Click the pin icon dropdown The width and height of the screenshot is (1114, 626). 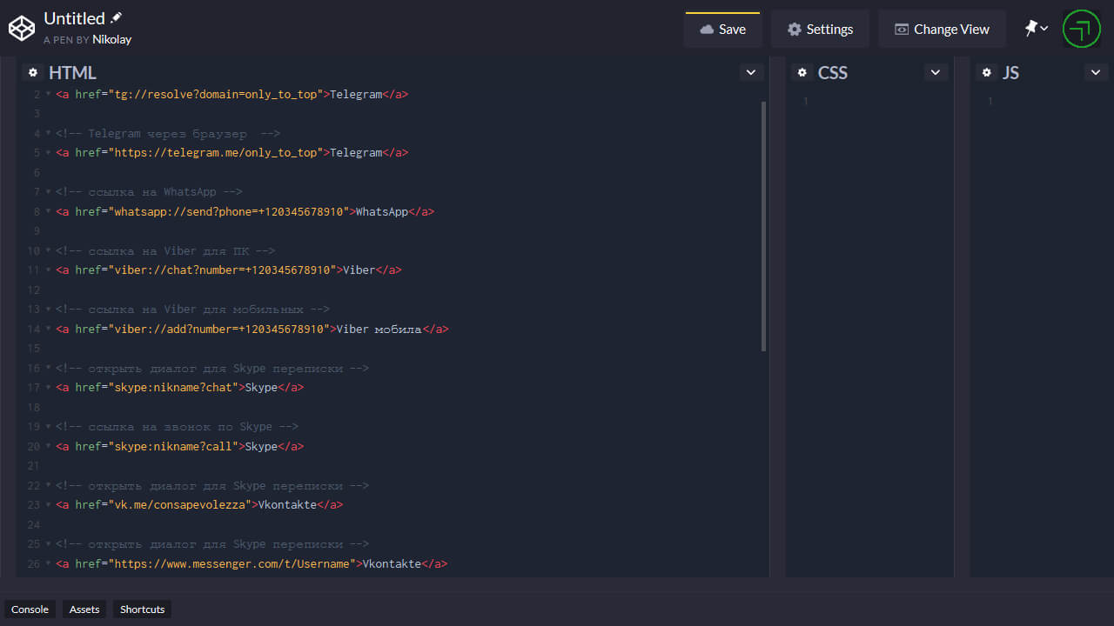click(1037, 29)
